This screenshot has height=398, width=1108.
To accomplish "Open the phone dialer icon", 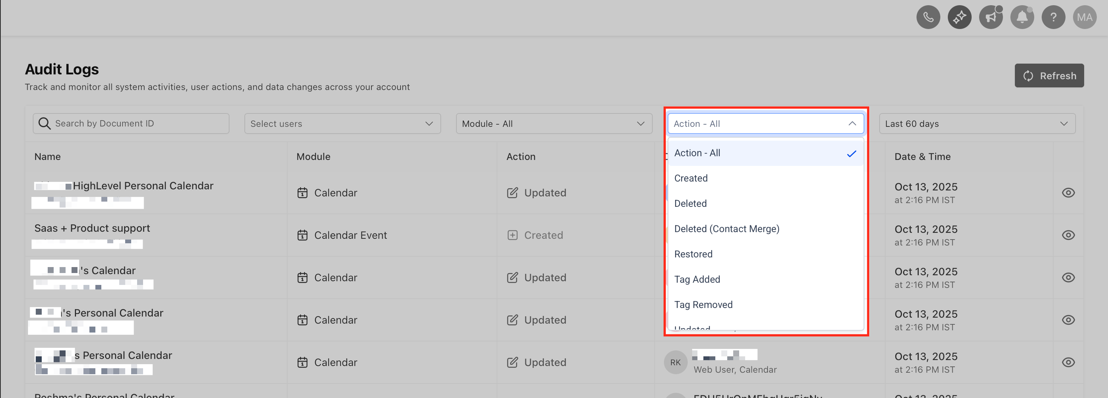I will coord(928,17).
